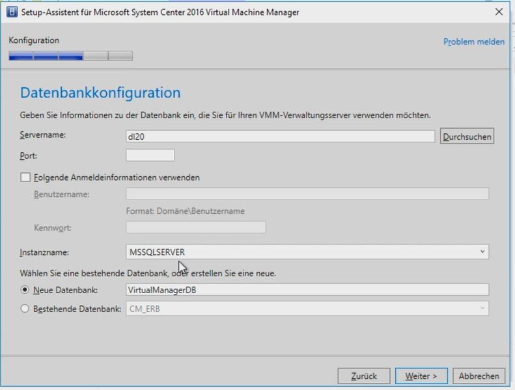This screenshot has width=515, height=390.
Task: Click the Format: Domäne\Benutzername hint text
Action: click(x=186, y=211)
